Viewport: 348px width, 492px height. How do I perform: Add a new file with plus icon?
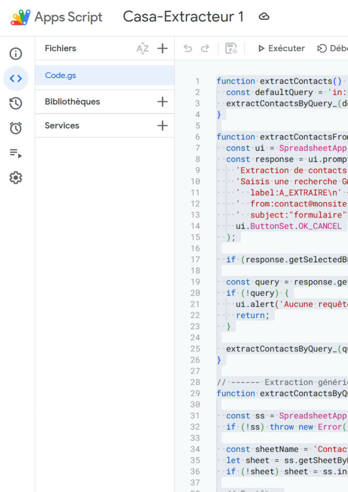162,48
